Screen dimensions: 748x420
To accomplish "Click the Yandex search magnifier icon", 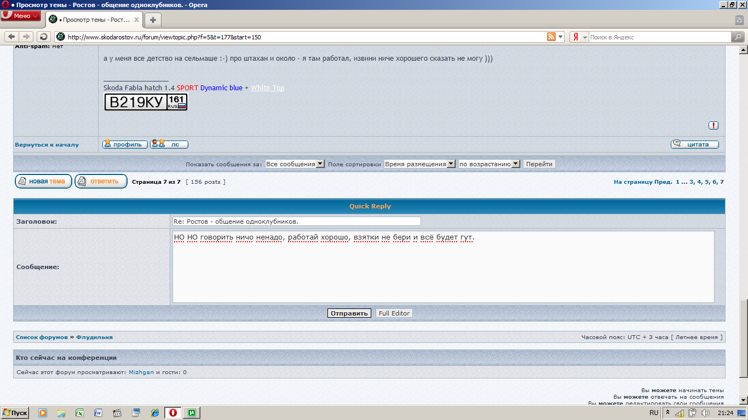I will point(738,37).
